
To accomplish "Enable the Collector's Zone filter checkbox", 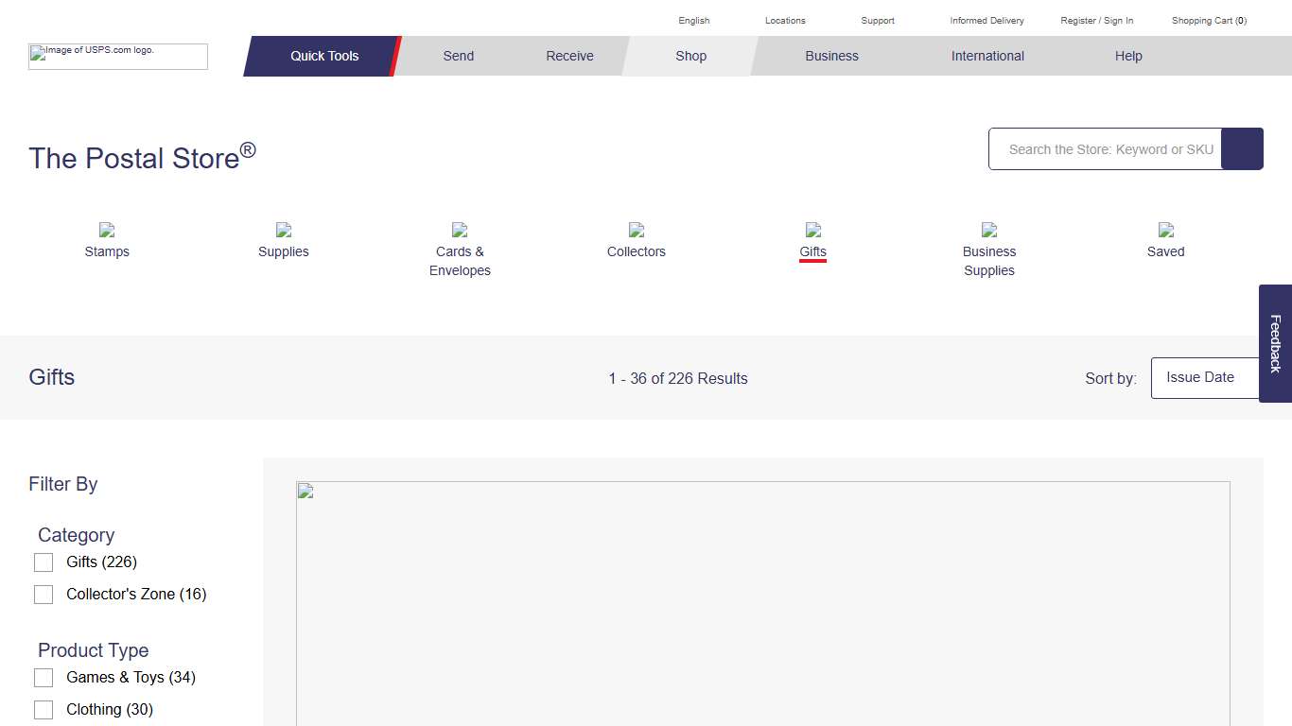I will (x=44, y=595).
